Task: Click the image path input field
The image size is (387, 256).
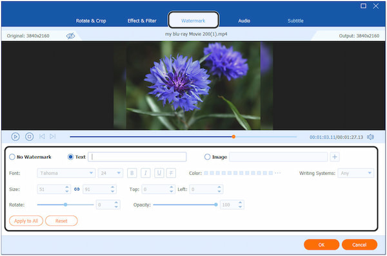Action: (x=279, y=157)
